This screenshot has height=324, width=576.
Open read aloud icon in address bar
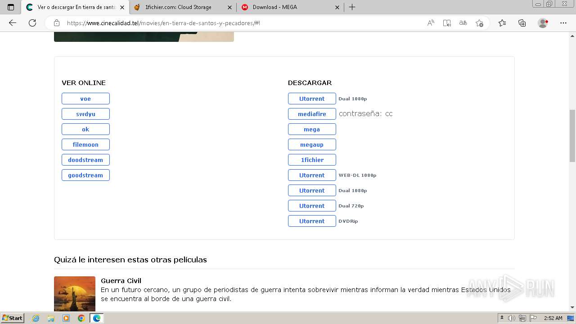pyautogui.click(x=431, y=23)
